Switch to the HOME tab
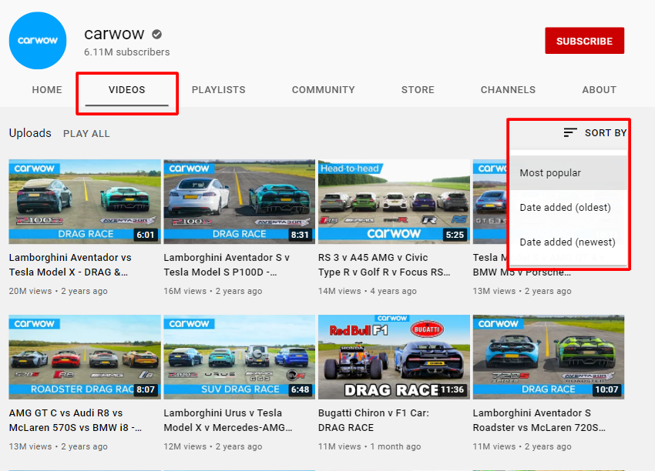 coord(47,90)
